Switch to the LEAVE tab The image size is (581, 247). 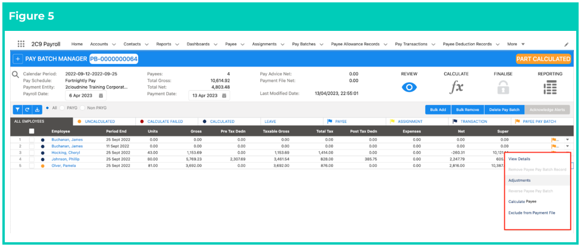(x=292, y=121)
